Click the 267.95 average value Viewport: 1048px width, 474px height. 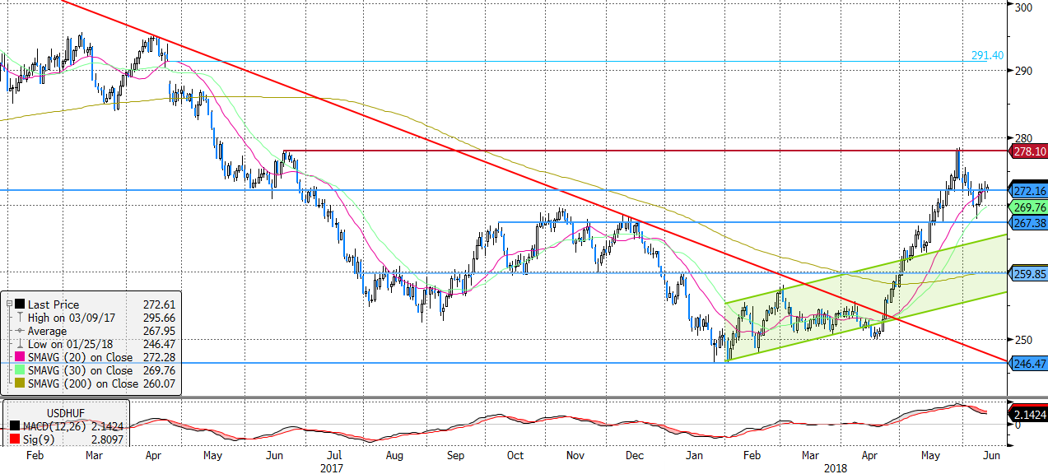161,331
